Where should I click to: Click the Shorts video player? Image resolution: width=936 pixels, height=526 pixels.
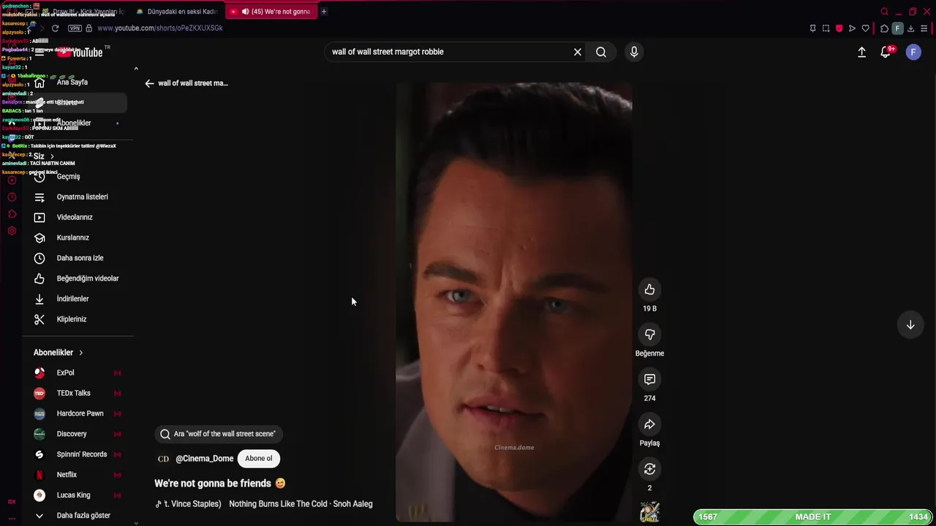coord(514,302)
